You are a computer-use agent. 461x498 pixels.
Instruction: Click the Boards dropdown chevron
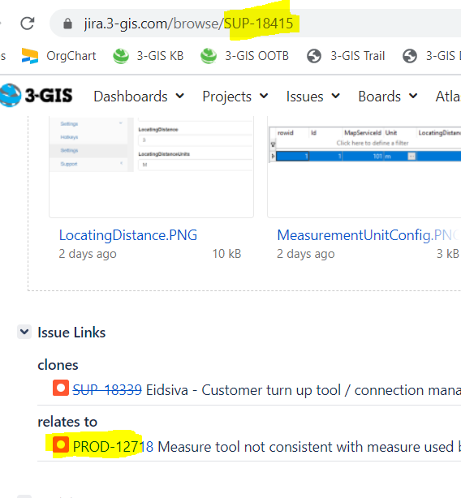point(413,96)
